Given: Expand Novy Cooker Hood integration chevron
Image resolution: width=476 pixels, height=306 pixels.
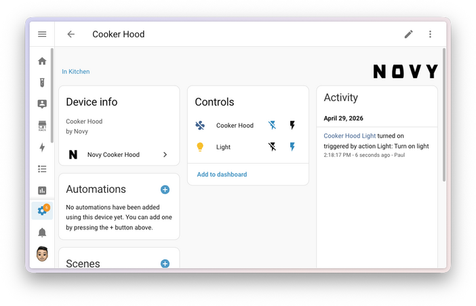Looking at the screenshot, I should [x=165, y=155].
